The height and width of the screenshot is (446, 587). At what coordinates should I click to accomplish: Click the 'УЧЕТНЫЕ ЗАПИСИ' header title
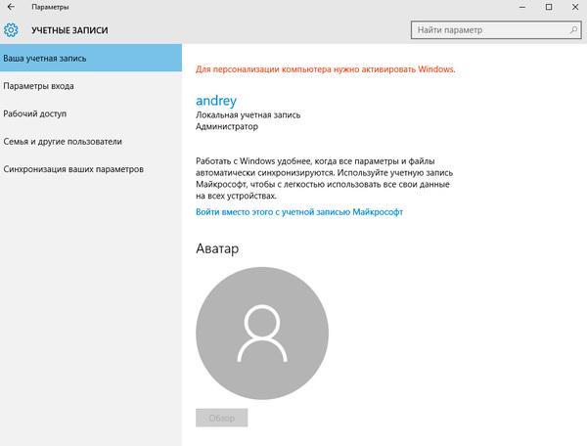click(x=69, y=30)
